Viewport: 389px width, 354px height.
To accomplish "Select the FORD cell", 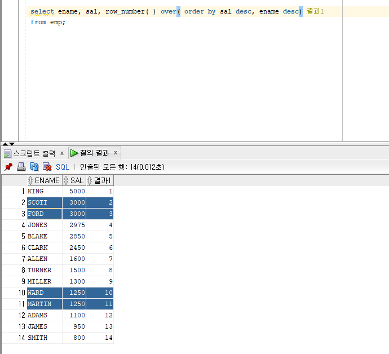I will [45, 214].
